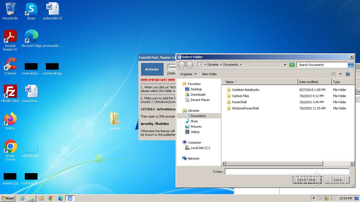Open the computersc... document on desktop
Screen dimensions: 360x202
[x=31, y=94]
